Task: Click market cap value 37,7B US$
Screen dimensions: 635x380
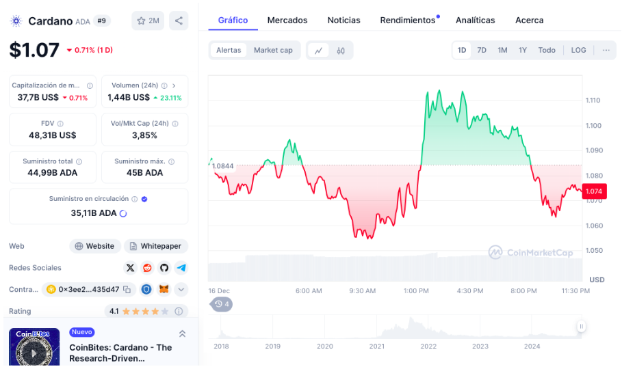Action: (x=38, y=98)
